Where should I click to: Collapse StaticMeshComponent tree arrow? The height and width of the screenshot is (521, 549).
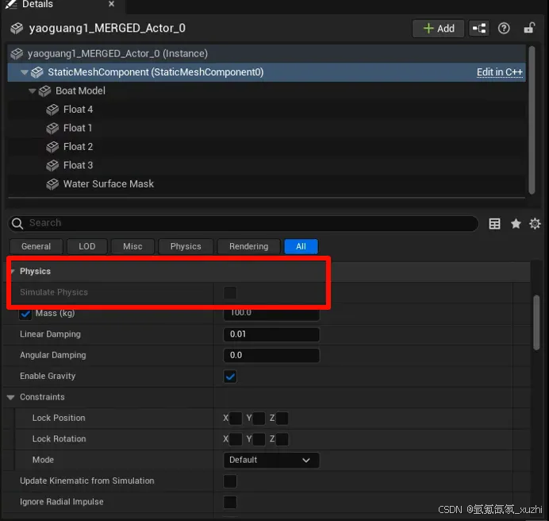coord(24,72)
